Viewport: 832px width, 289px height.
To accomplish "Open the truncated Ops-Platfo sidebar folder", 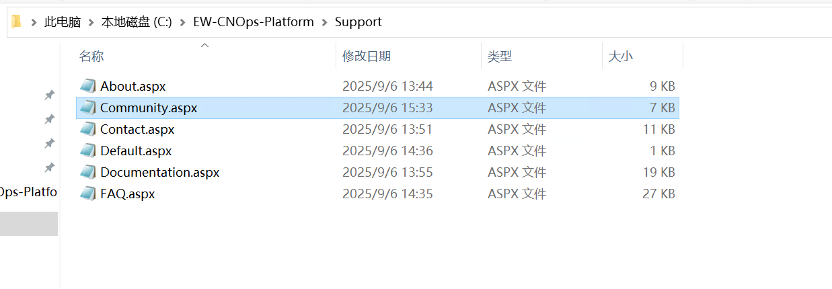I will coord(28,192).
